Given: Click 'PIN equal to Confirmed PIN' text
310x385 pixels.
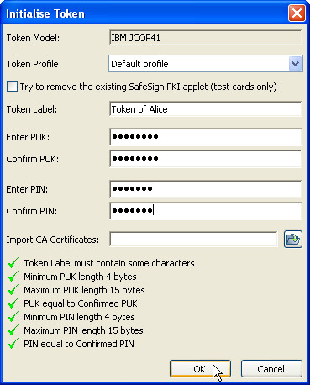Looking at the screenshot, I should pos(79,344).
